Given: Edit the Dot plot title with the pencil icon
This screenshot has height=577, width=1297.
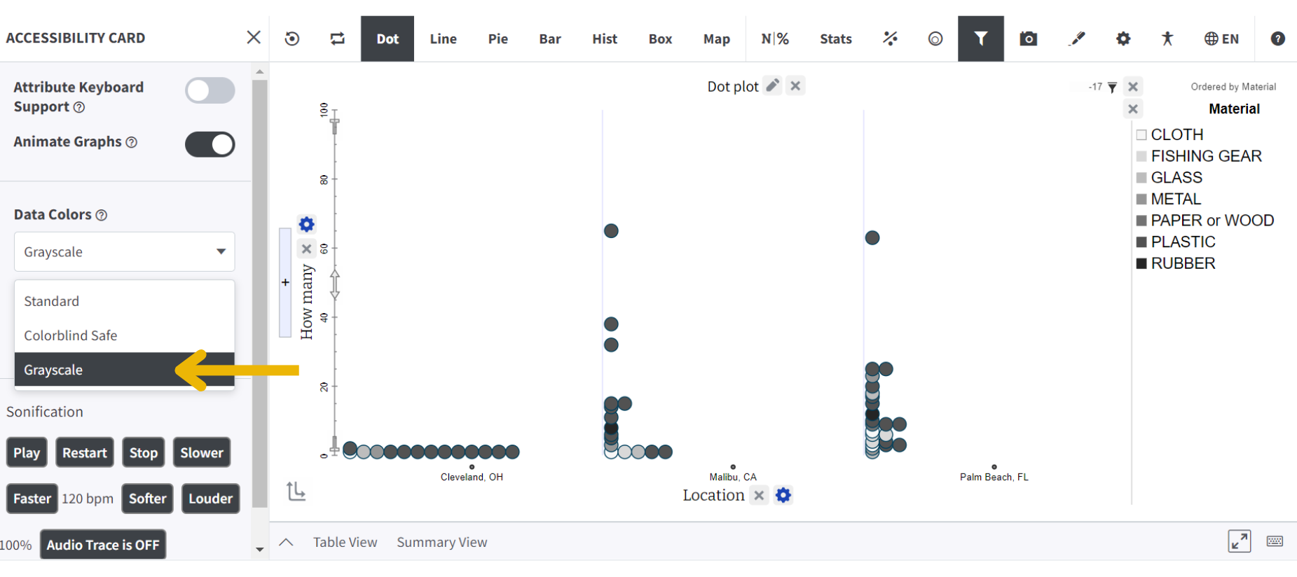Looking at the screenshot, I should (x=772, y=85).
